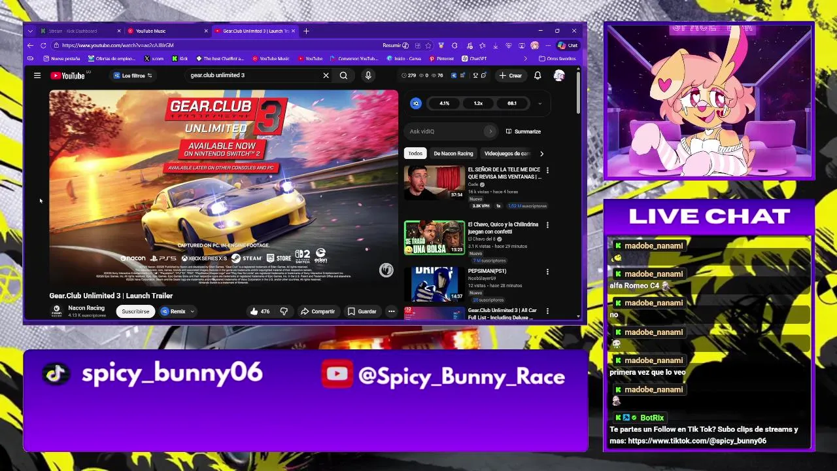Open a new browser tab
The height and width of the screenshot is (471, 837).
[306, 31]
